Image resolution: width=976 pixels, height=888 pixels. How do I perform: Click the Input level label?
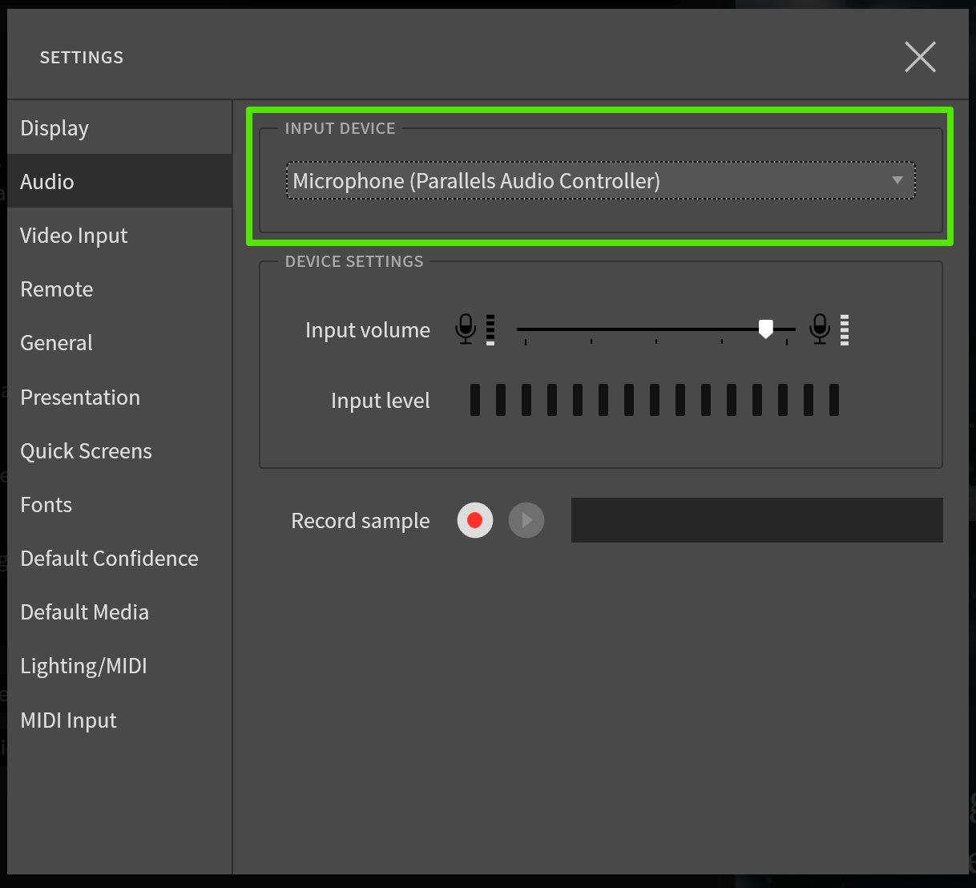381,400
